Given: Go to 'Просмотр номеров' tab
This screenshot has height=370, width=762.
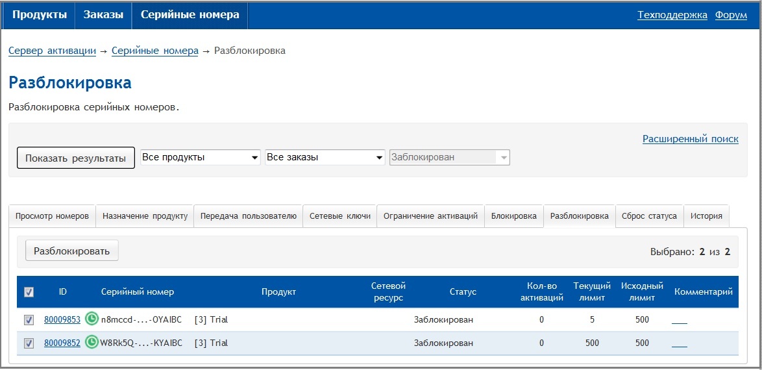Looking at the screenshot, I should click(x=52, y=216).
